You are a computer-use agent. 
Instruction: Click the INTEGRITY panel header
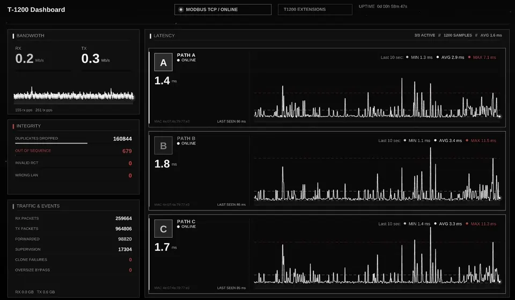click(x=28, y=126)
